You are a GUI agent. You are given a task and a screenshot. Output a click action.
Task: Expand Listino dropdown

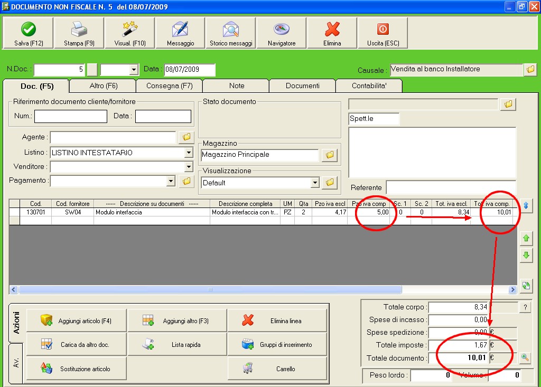click(x=189, y=153)
